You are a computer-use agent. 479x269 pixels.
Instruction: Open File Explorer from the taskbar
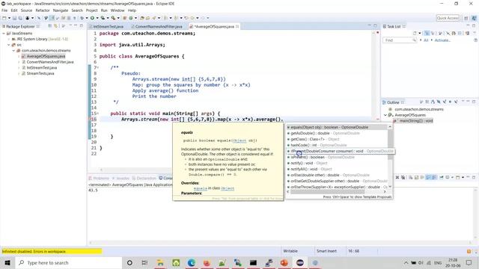pos(160,262)
